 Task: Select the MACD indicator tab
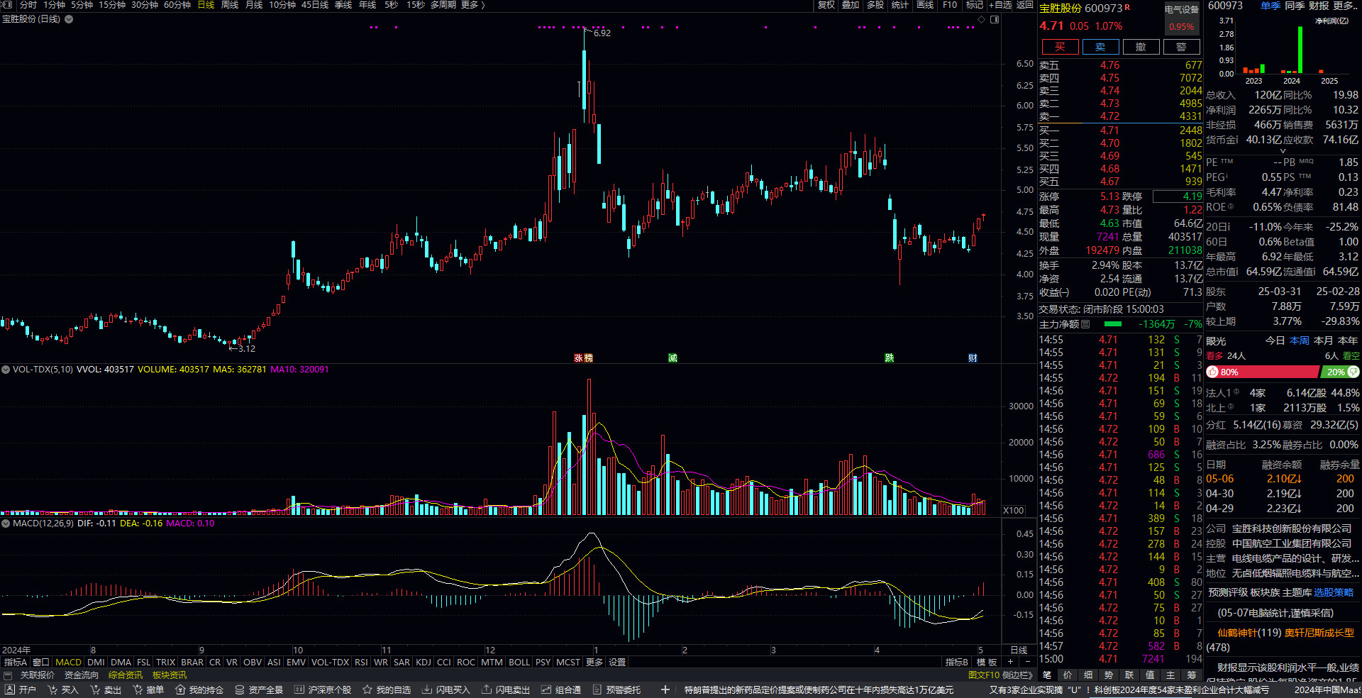pos(69,662)
